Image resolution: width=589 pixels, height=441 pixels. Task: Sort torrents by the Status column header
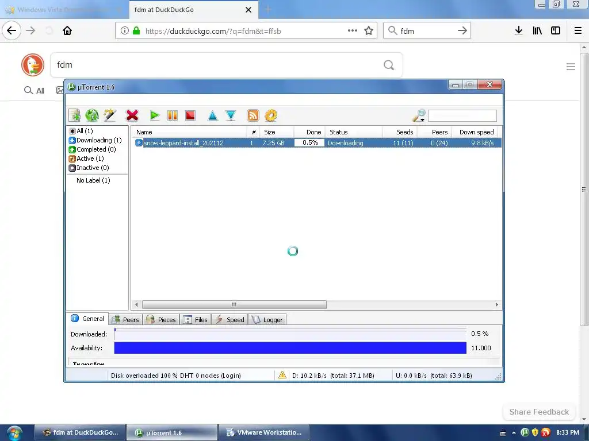pyautogui.click(x=354, y=132)
